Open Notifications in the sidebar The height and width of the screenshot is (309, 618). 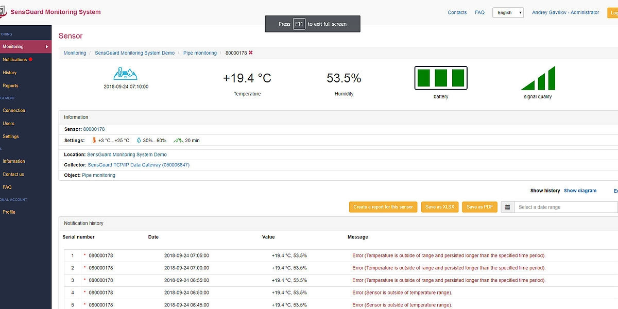pos(14,60)
